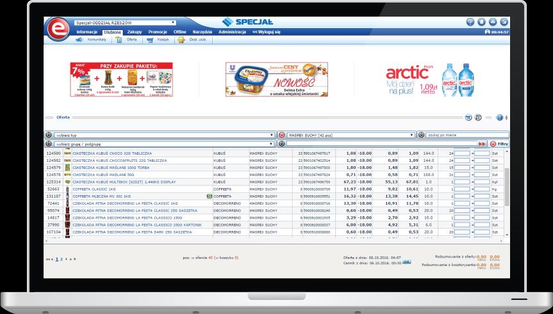
Task: Open CZEKOLADA PITNA LA FESTA DARK 25G SASZETKA
Action: pyautogui.click(x=132, y=232)
